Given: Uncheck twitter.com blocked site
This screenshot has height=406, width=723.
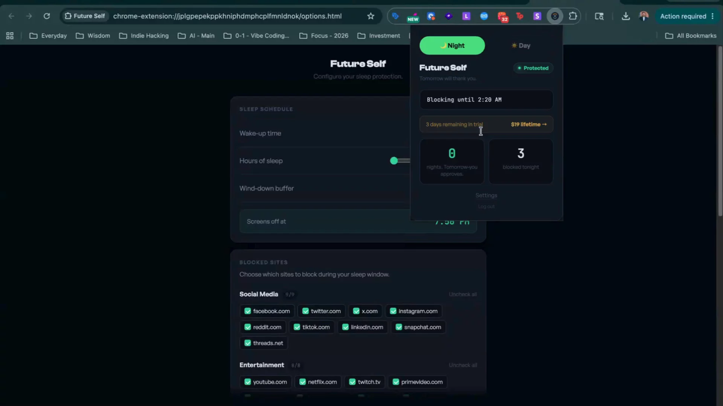Looking at the screenshot, I should [x=305, y=311].
